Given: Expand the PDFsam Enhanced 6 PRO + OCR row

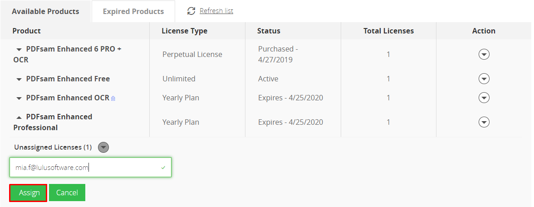Looking at the screenshot, I should pyautogui.click(x=19, y=50).
